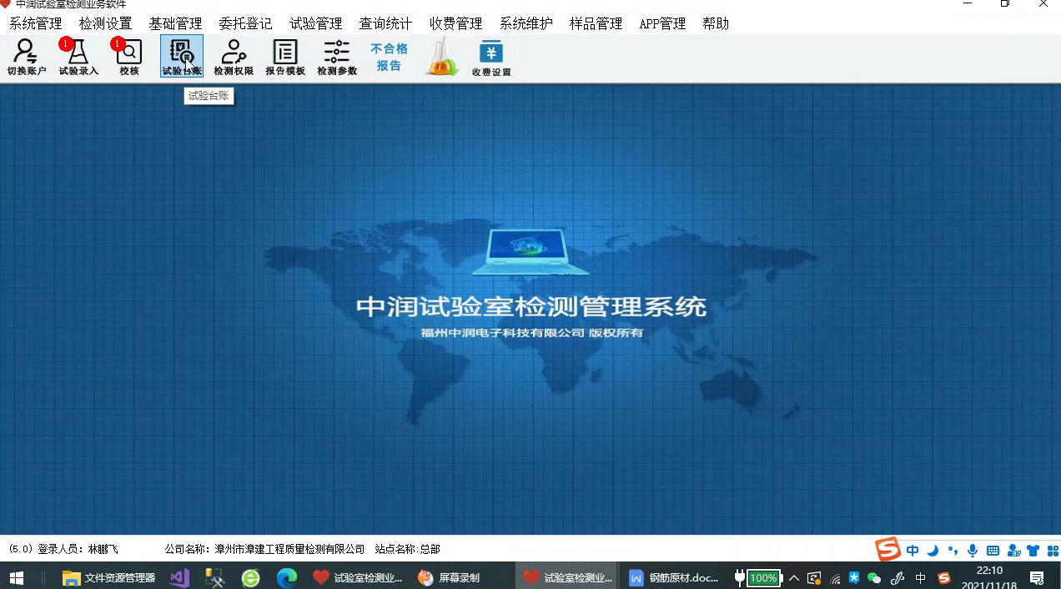Open the 360 browser taskbar icon
Screen dimensions: 1061x589
[250, 577]
